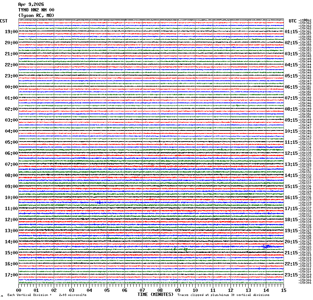313x300 pixels.
Task: Click minute 10 on the time axis
Action: (195, 290)
